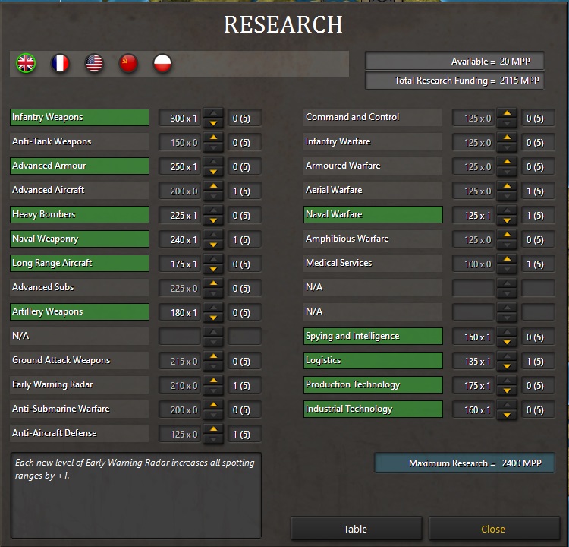The height and width of the screenshot is (547, 569).
Task: Increase Advanced Aircraft research with up arrow
Action: click(x=213, y=185)
